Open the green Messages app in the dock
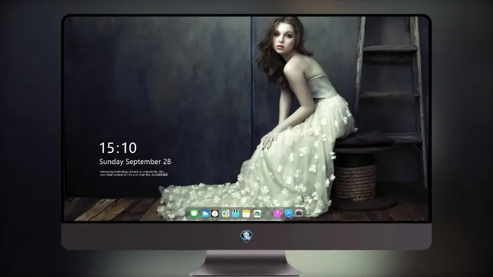 click(195, 214)
